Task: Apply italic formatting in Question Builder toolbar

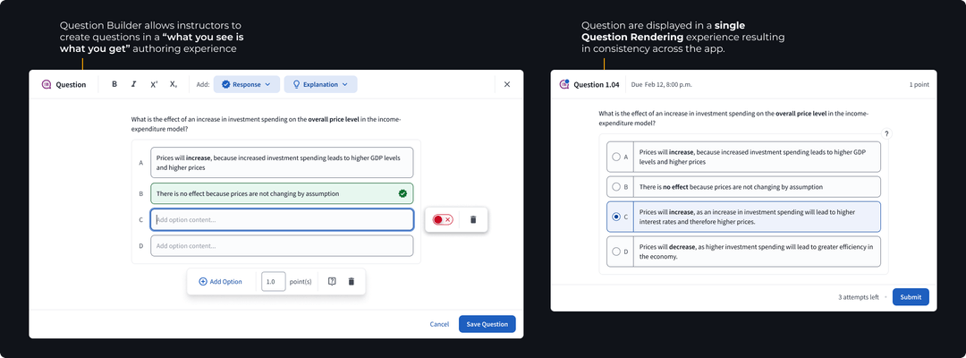Action: tap(133, 84)
